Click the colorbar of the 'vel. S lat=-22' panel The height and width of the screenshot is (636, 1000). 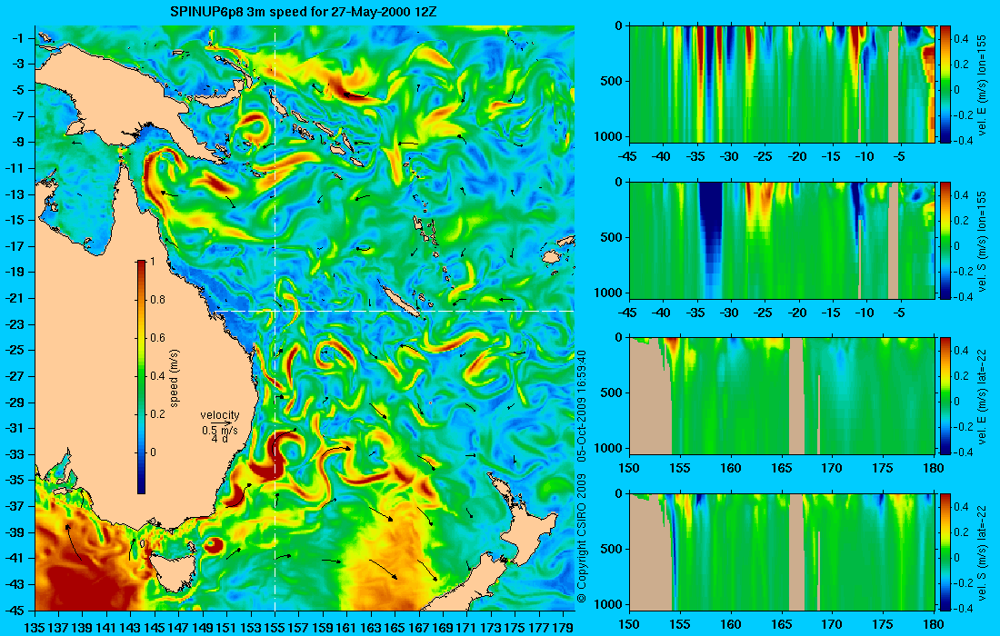945,552
